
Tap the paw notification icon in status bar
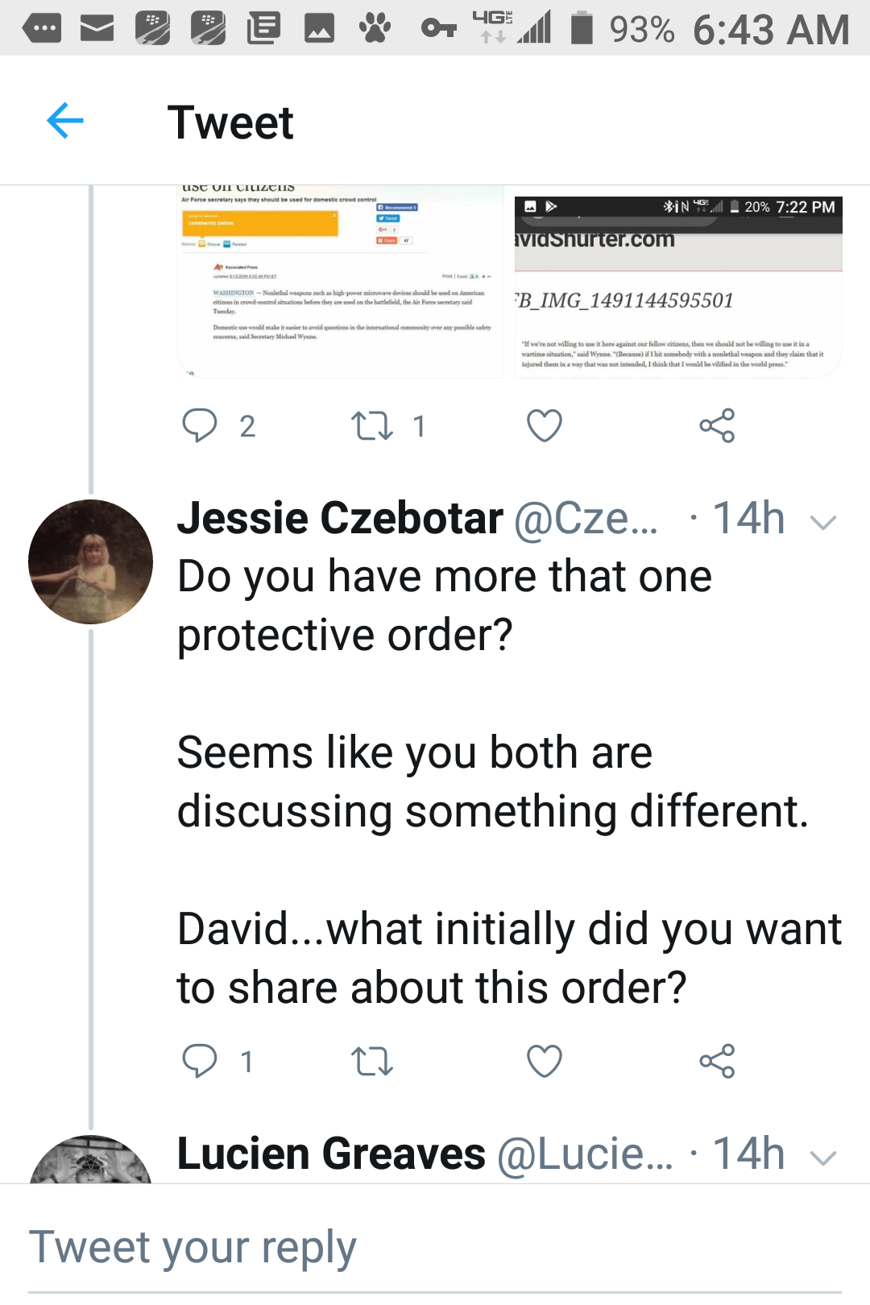tap(375, 30)
